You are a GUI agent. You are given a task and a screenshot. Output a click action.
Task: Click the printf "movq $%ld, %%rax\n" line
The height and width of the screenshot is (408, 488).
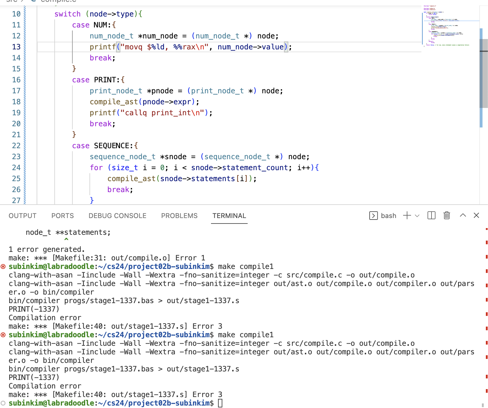(x=191, y=47)
